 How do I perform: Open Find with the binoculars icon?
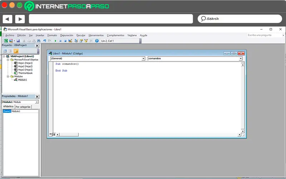39,41
